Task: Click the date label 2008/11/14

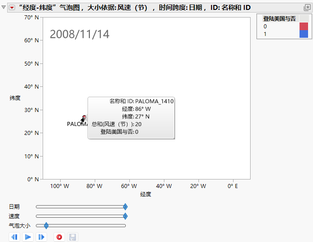Action: click(79, 34)
